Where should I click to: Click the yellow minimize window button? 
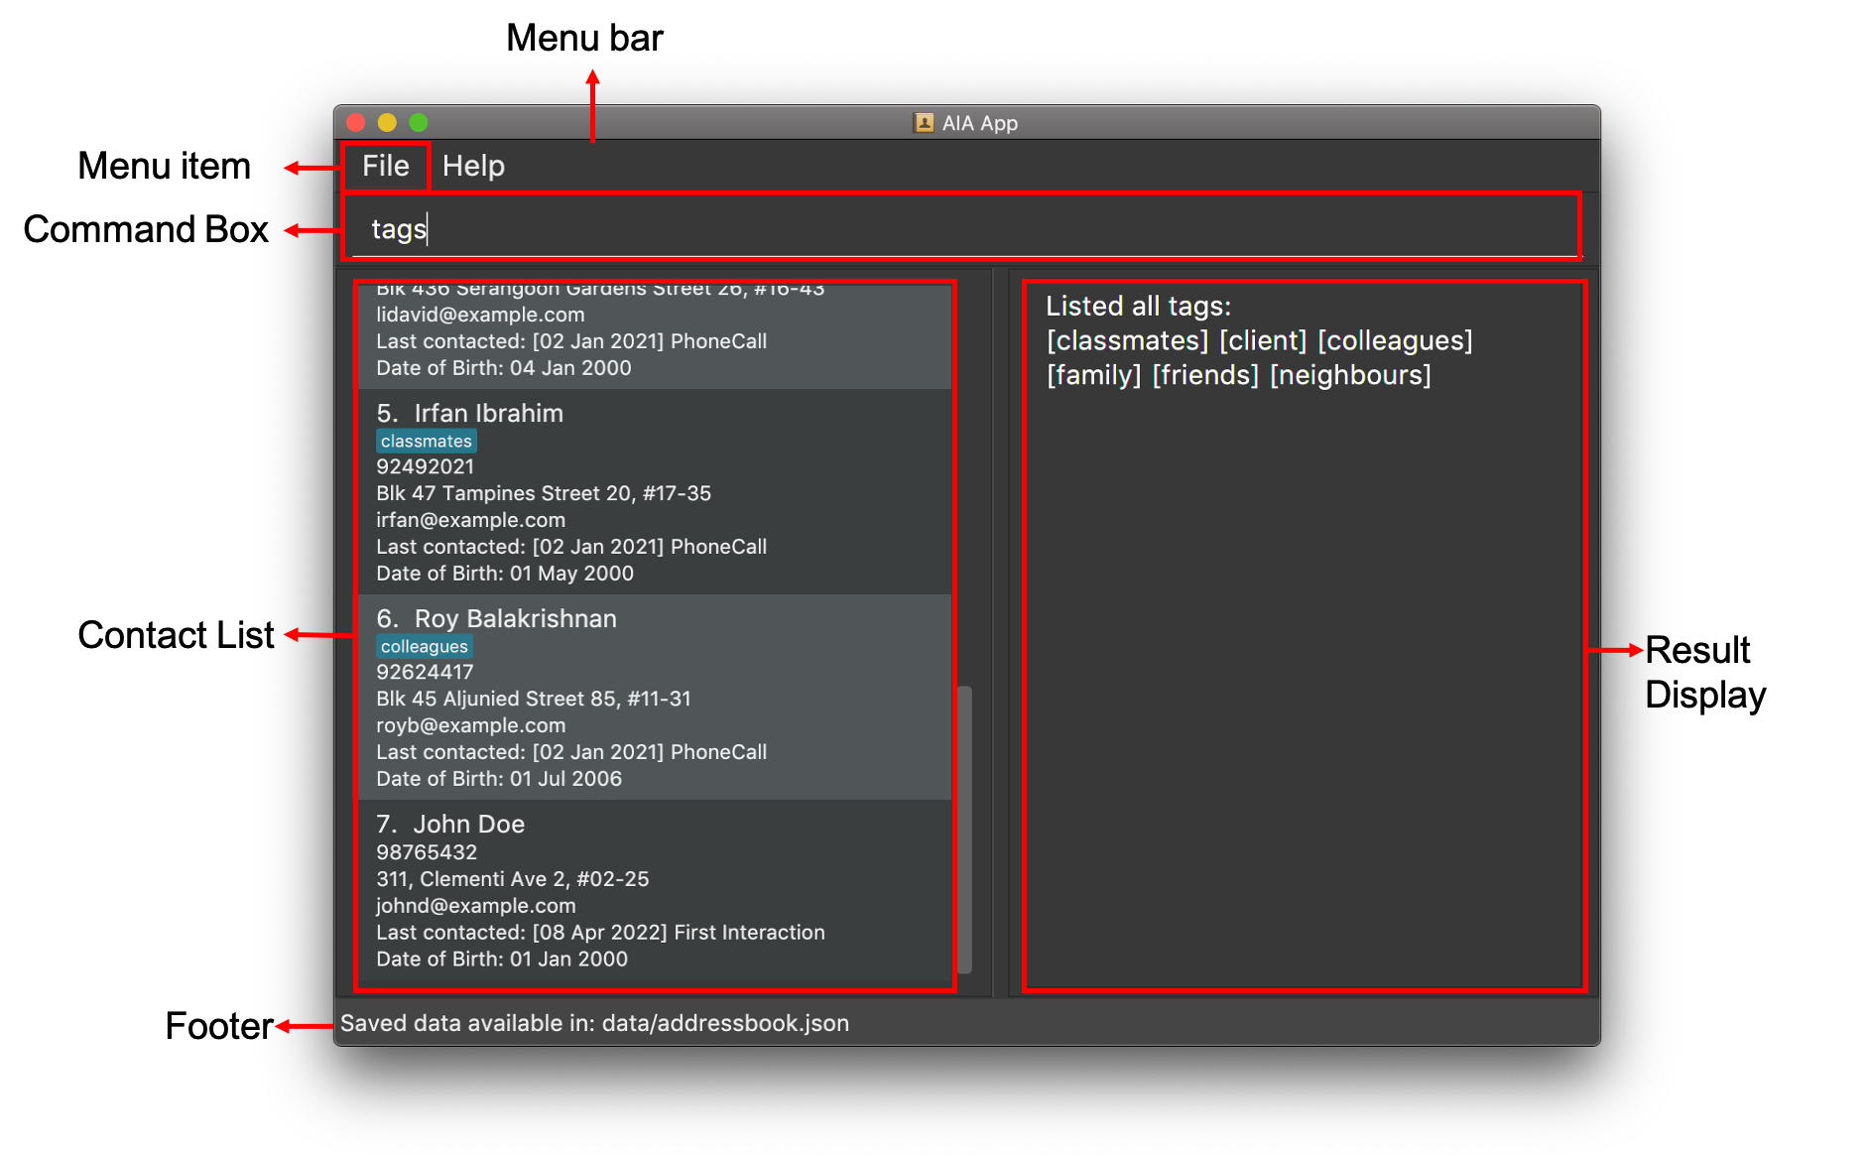387,122
